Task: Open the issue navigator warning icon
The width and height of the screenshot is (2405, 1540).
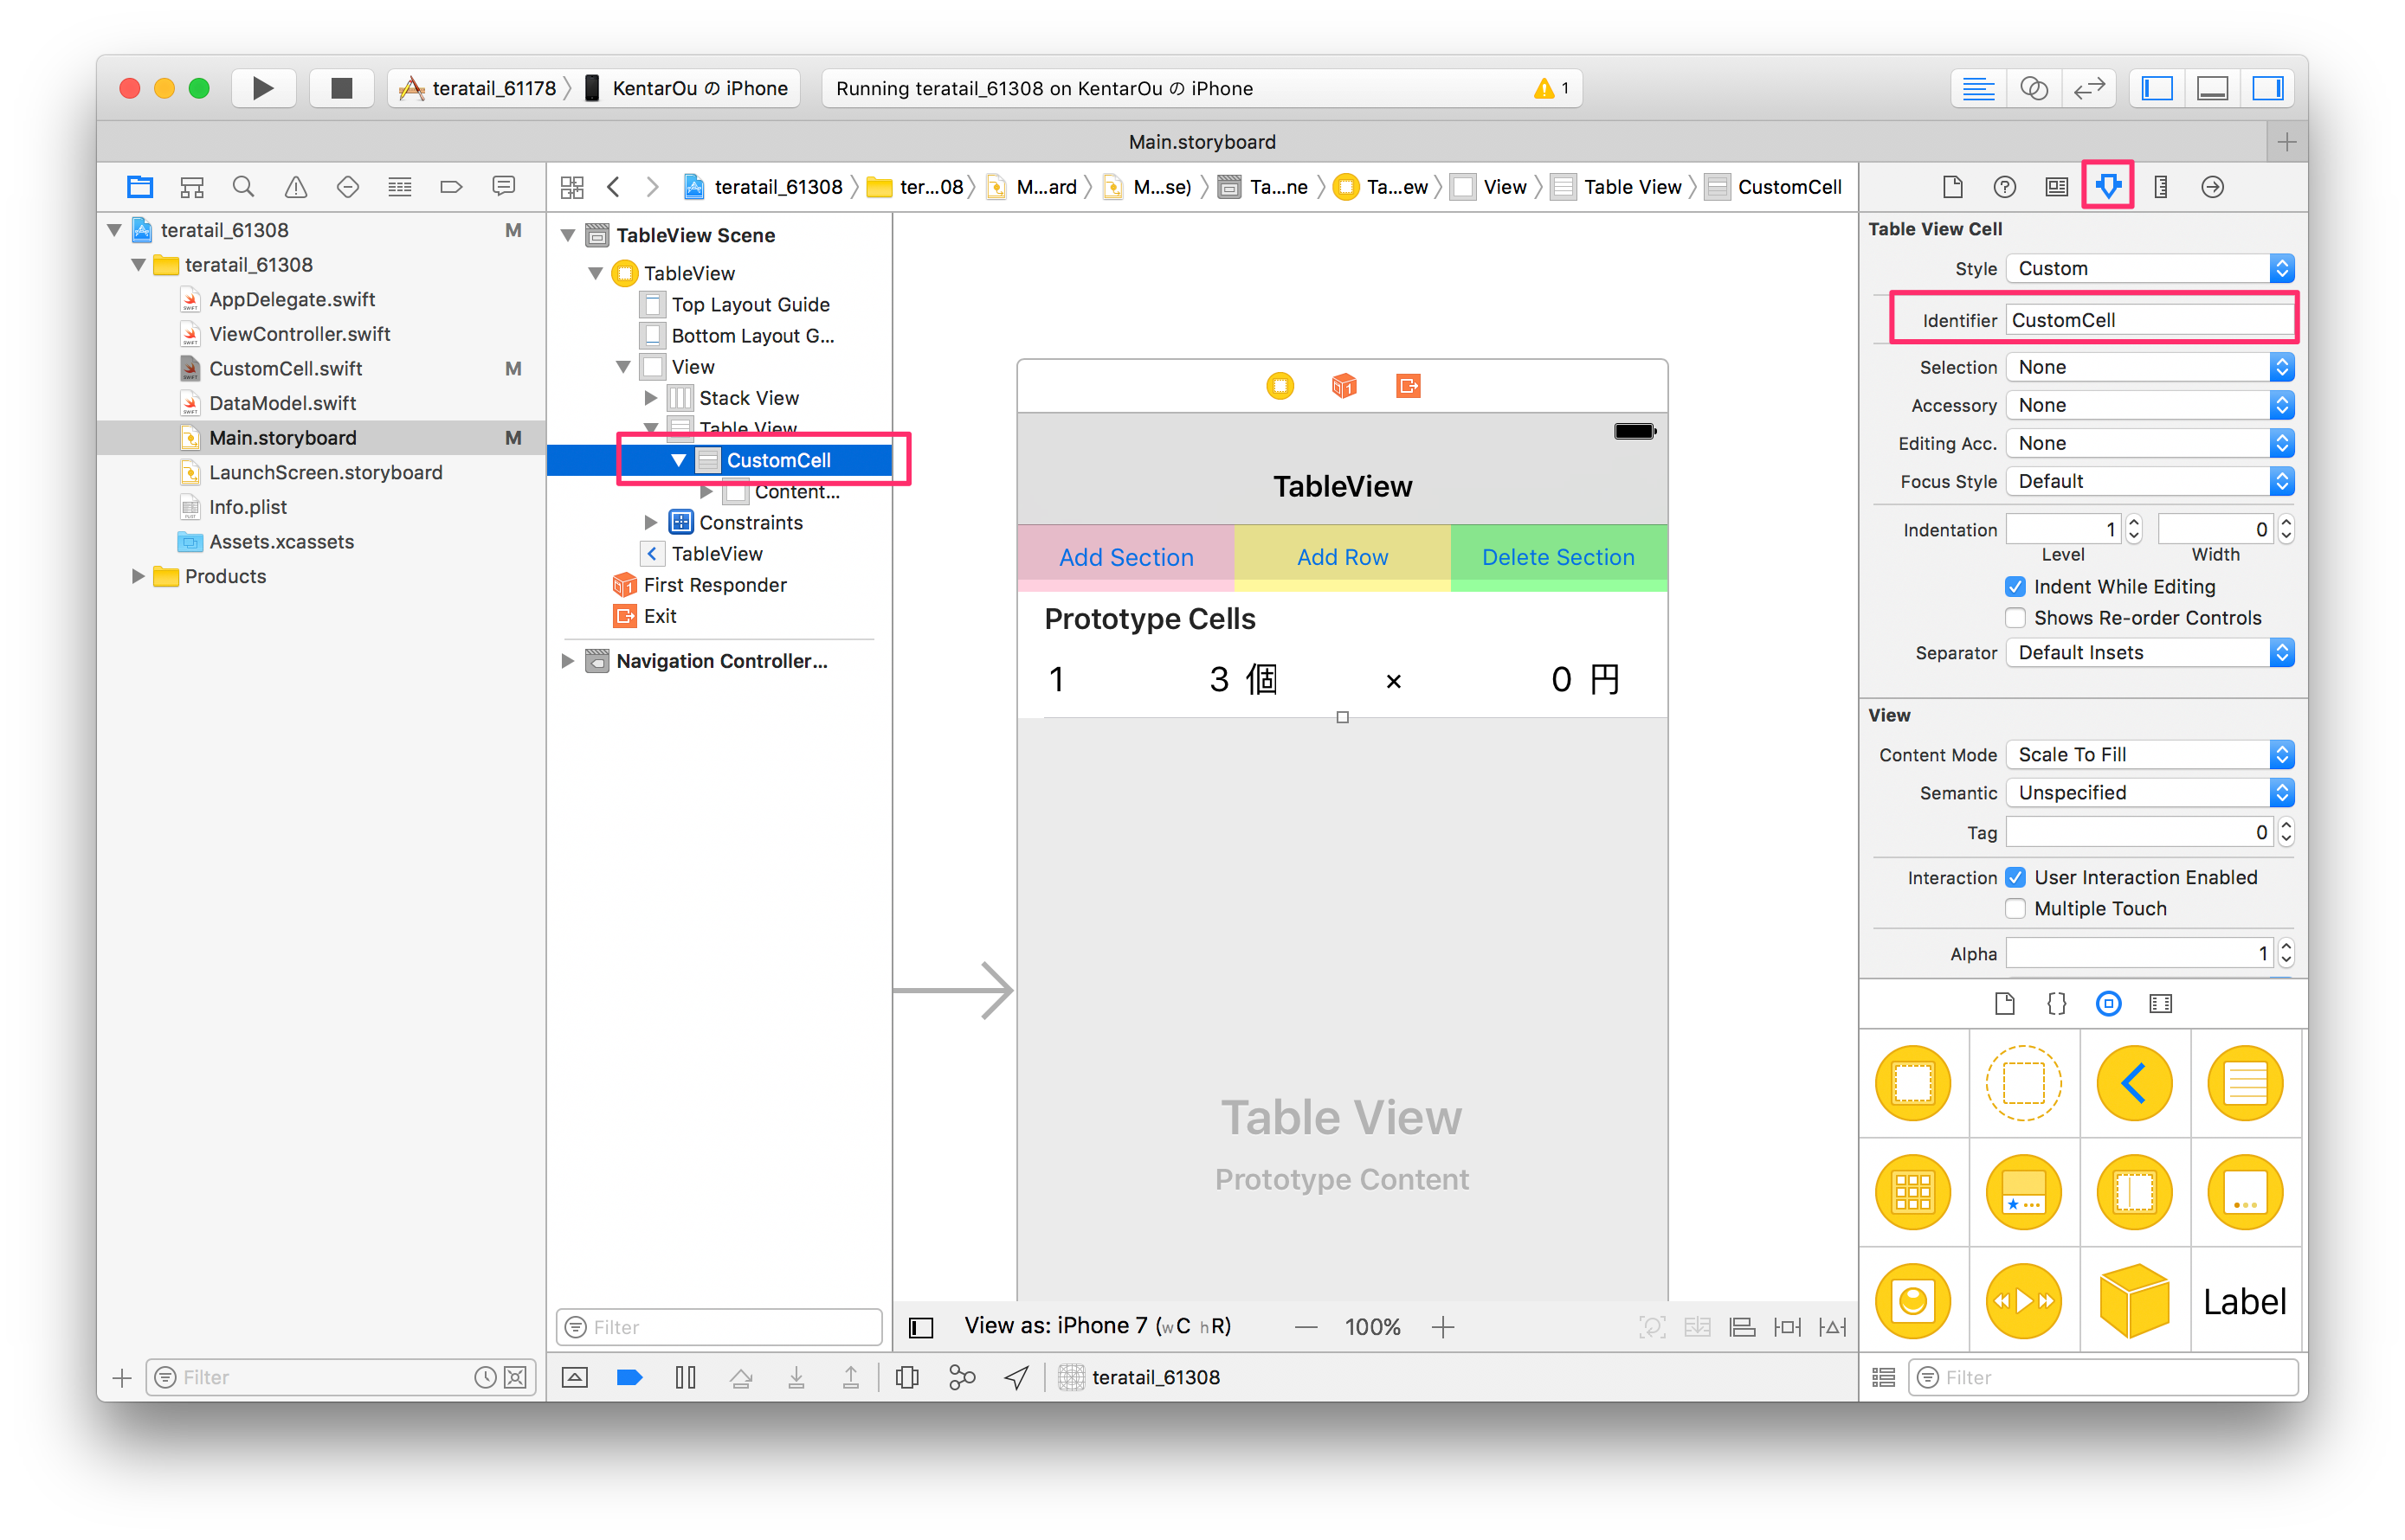Action: point(295,186)
